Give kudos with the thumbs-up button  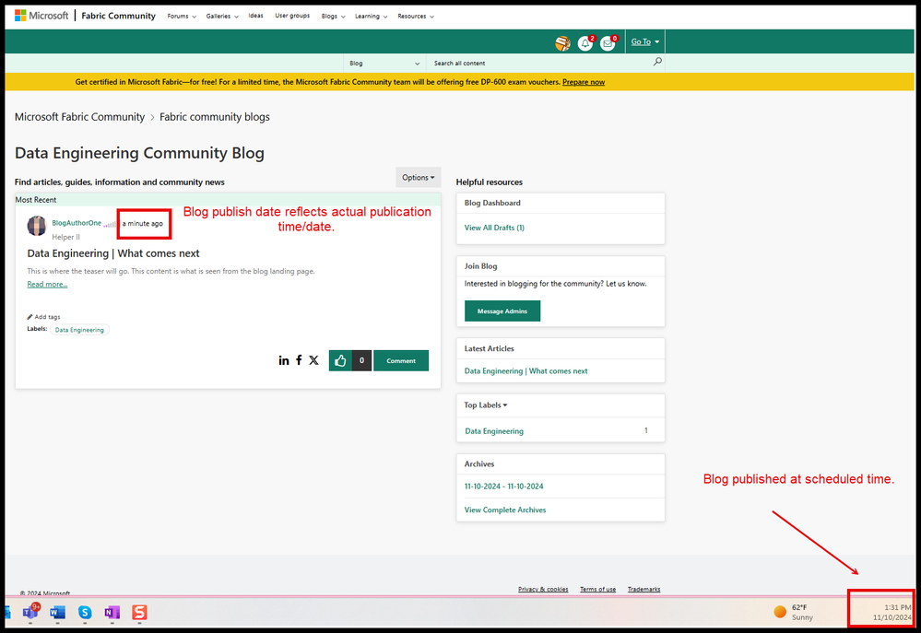coord(340,360)
